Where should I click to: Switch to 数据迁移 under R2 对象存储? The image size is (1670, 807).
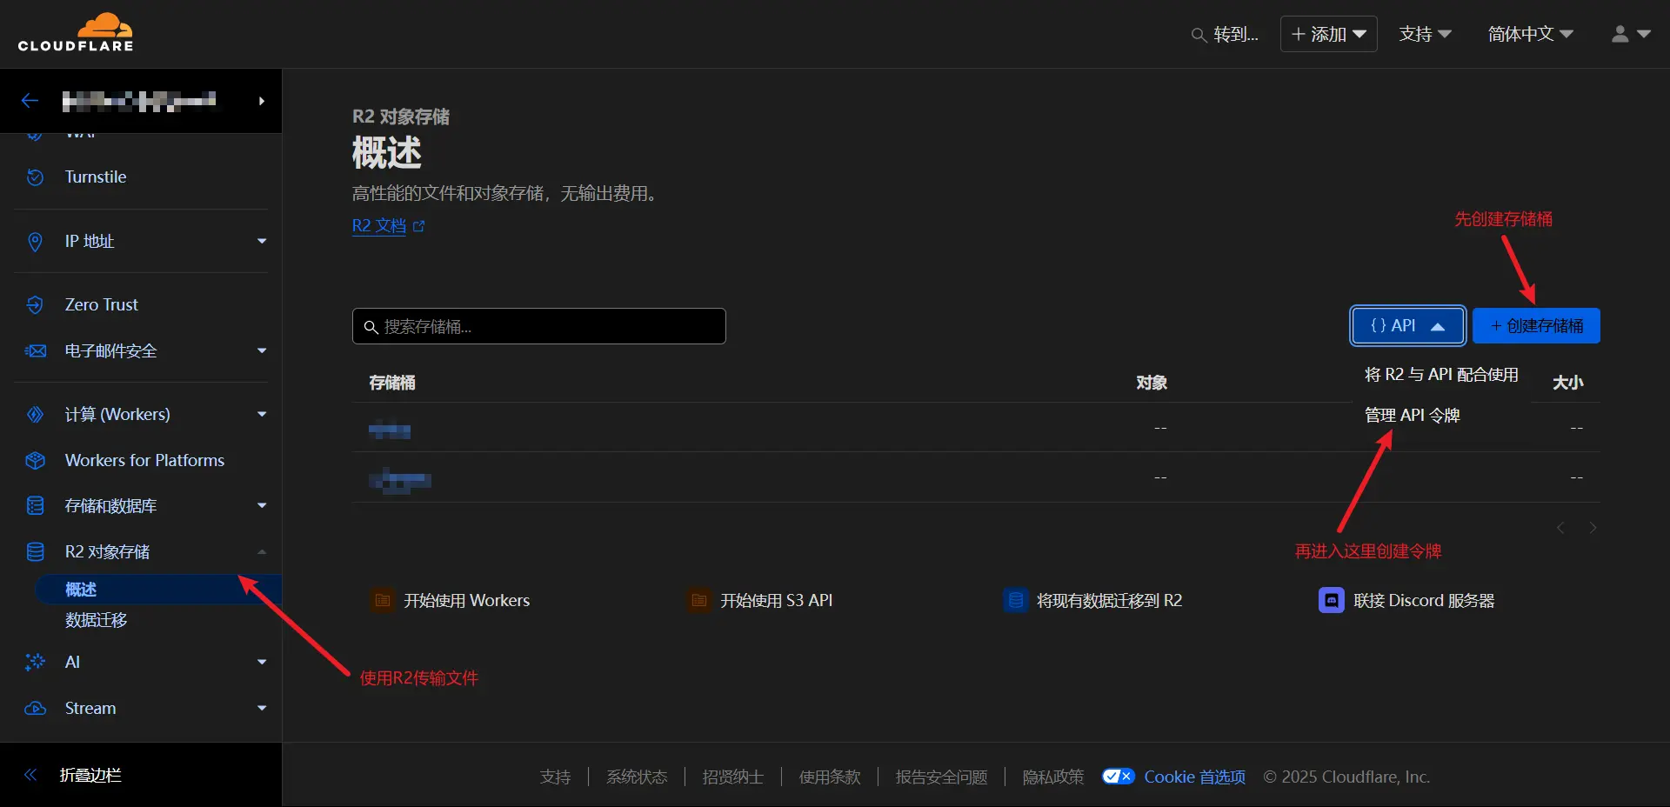96,620
